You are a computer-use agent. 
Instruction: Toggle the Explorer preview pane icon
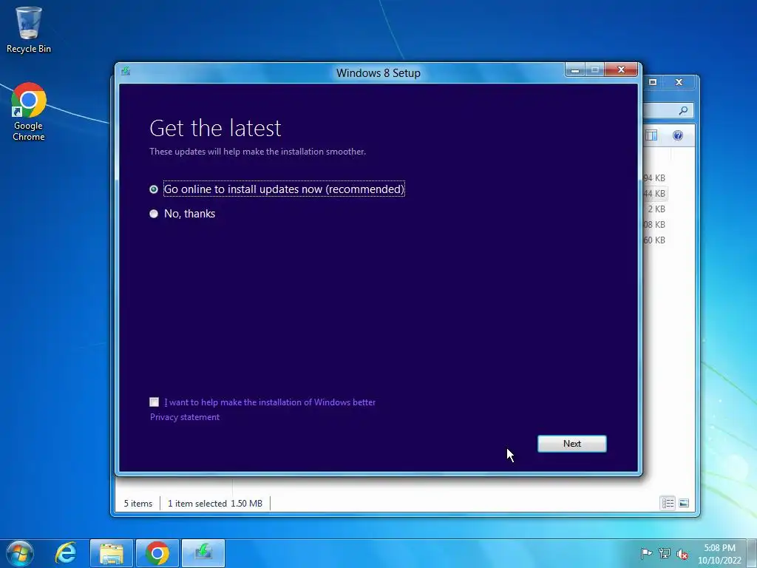[x=651, y=135]
